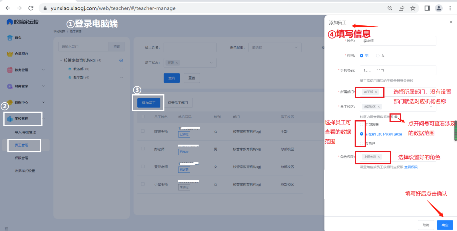Click the 设置员工部门 button
Viewport: 457px width, 231px height.
pyautogui.click(x=178, y=103)
